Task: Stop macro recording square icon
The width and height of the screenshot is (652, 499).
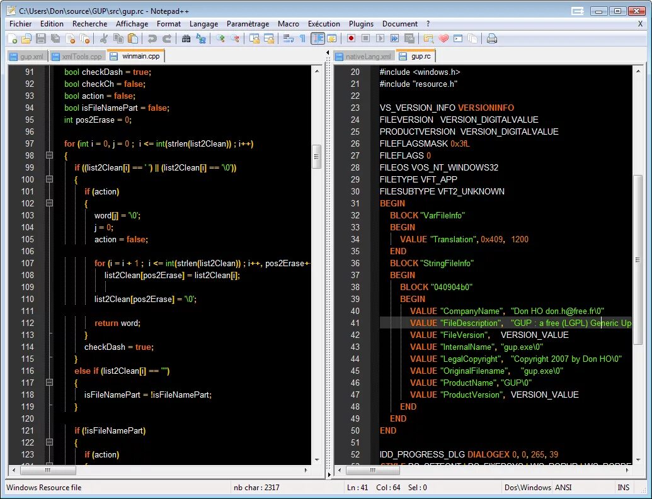Action: pos(365,38)
